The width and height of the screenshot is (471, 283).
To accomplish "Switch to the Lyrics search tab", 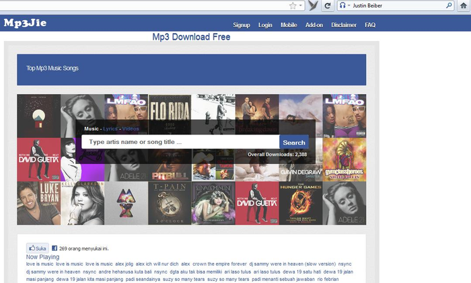I will point(110,129).
